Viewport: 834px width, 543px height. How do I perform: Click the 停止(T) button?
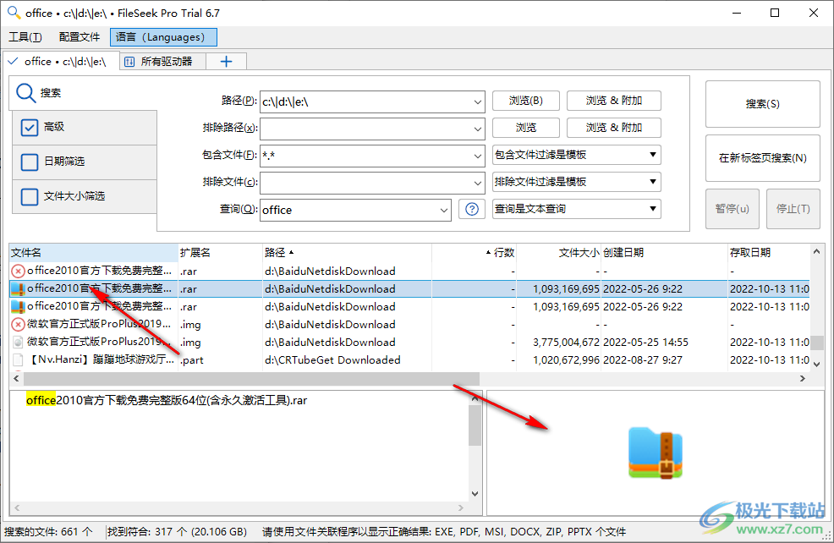coord(793,209)
